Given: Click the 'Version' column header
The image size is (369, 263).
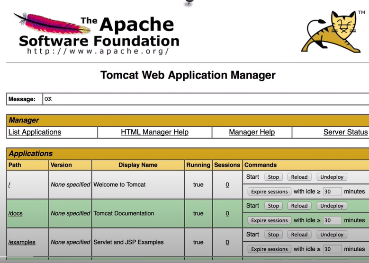Looking at the screenshot, I should tap(61, 165).
